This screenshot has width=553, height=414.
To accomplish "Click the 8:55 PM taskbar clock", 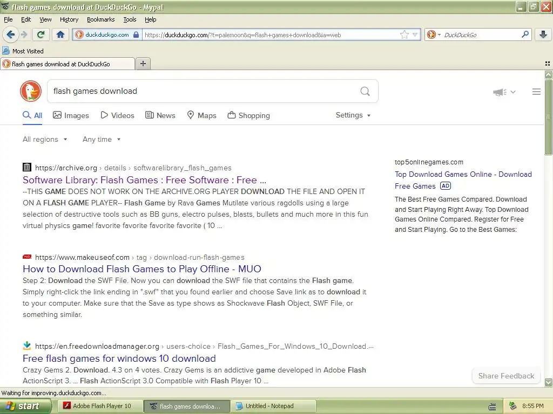I will coord(533,406).
